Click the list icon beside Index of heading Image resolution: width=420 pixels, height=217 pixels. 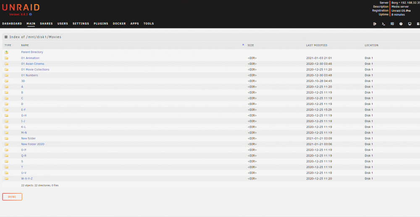6,37
